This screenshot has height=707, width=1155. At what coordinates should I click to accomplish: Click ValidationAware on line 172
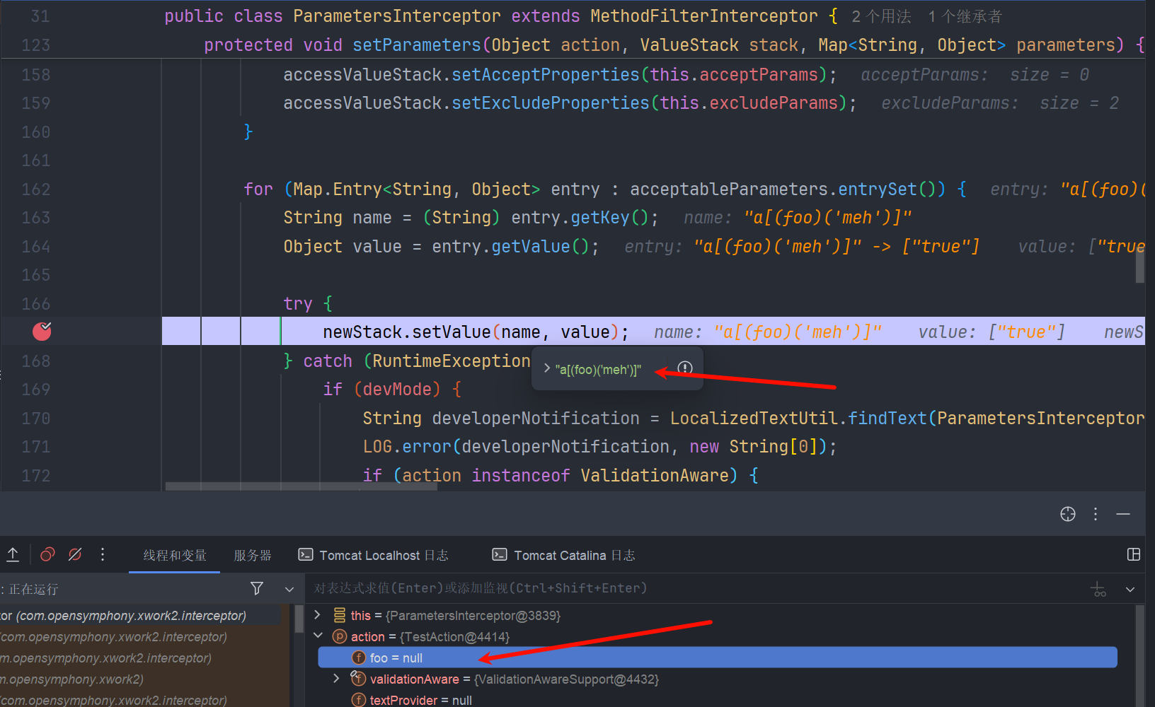pyautogui.click(x=655, y=476)
